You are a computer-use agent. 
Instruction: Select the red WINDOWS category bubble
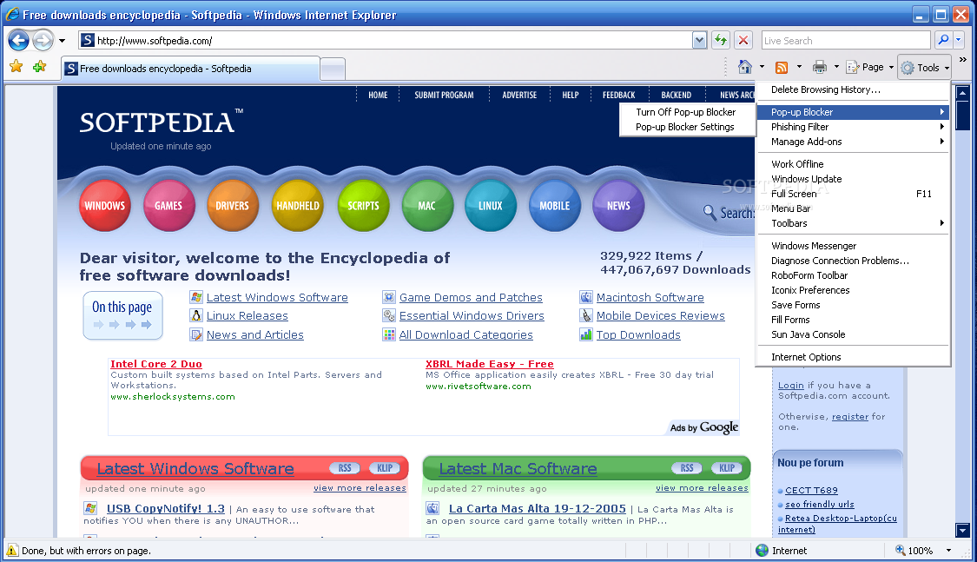pos(105,206)
